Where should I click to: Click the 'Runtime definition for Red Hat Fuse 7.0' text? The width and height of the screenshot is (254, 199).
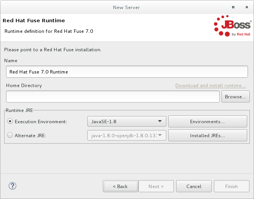click(49, 31)
